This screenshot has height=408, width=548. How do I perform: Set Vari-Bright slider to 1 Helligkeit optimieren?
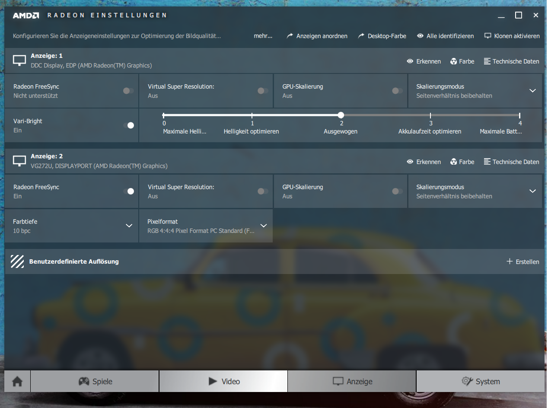(x=252, y=115)
